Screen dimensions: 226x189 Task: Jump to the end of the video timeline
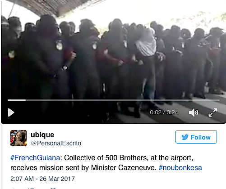click(x=219, y=100)
